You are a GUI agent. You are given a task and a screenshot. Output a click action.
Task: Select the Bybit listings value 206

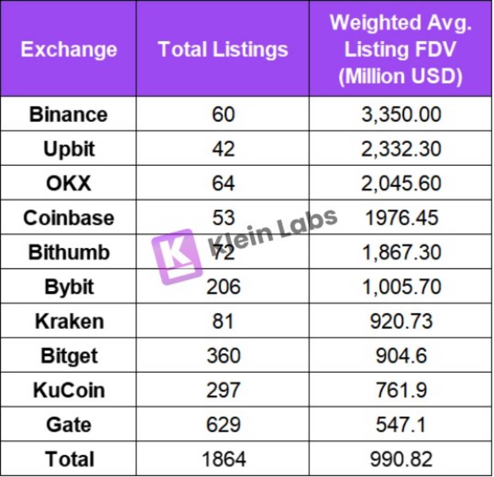click(223, 287)
